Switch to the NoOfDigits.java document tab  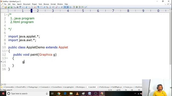tap(117, 87)
